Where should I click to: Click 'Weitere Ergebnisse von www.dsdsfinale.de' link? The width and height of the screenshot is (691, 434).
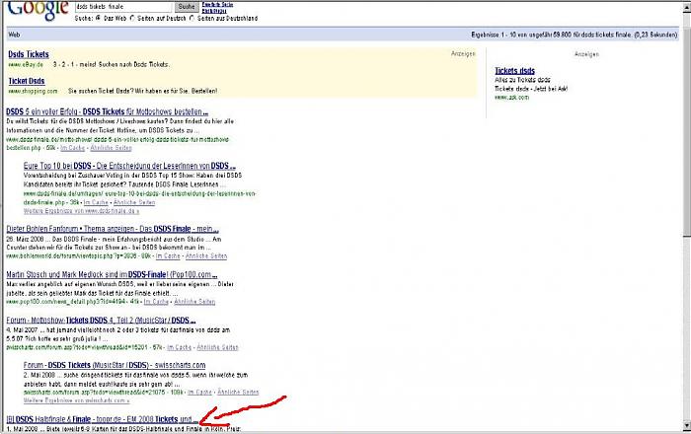pos(90,212)
